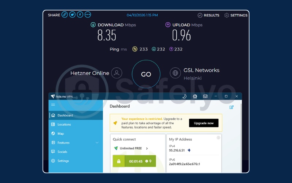
Task: Click the Unlimited FREE server icon
Action: coord(116,148)
